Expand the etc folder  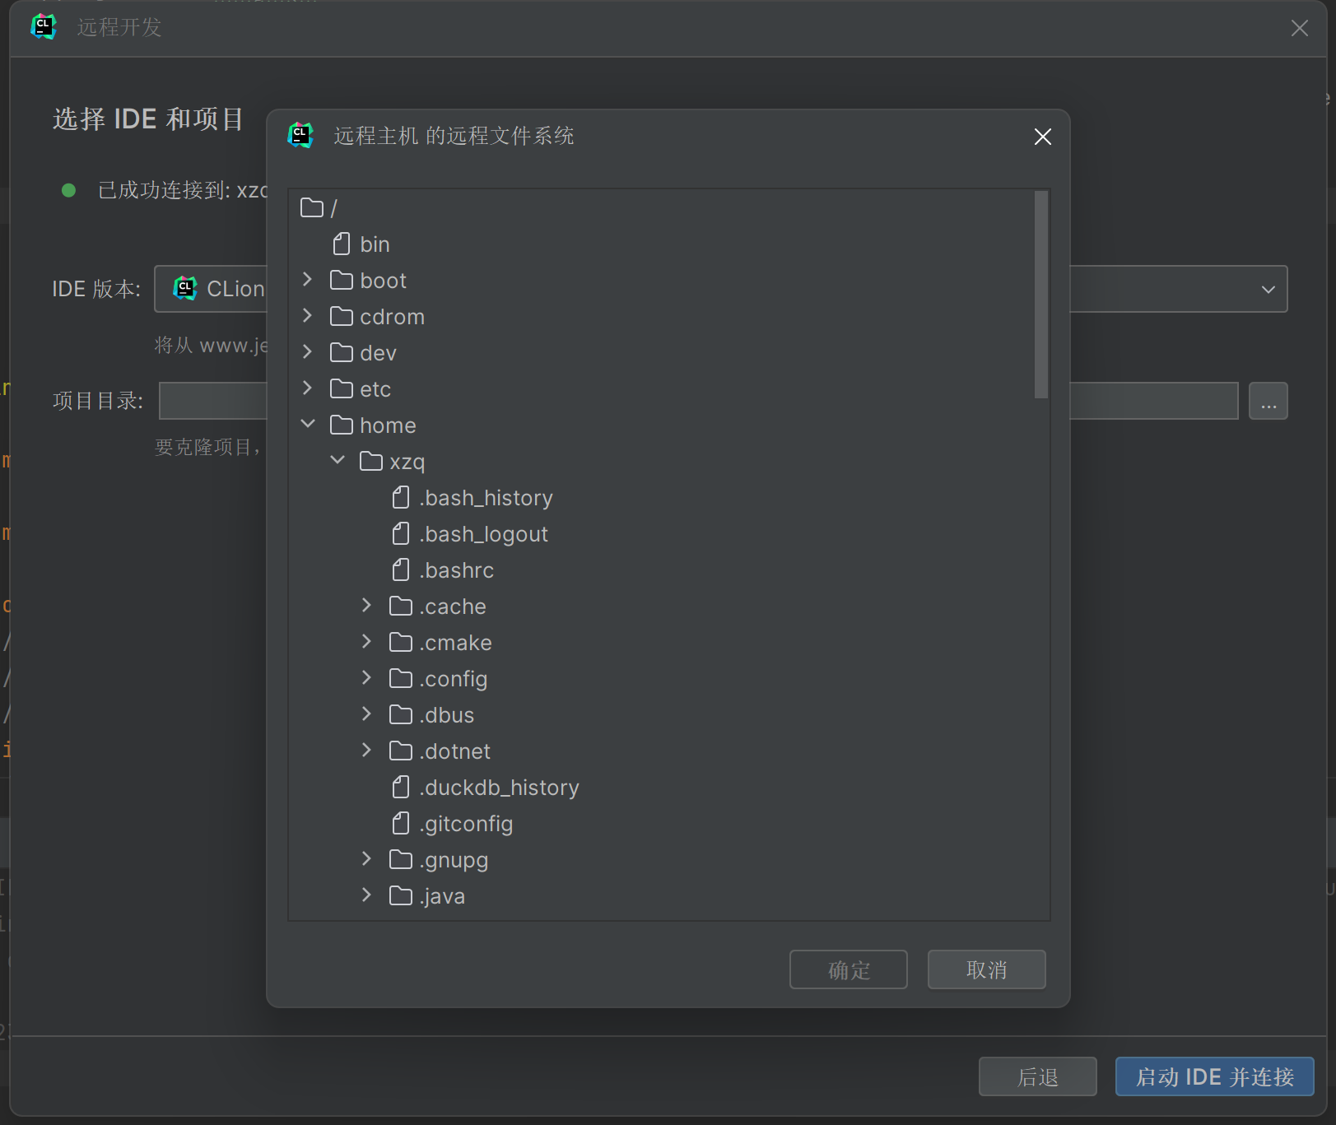click(307, 388)
